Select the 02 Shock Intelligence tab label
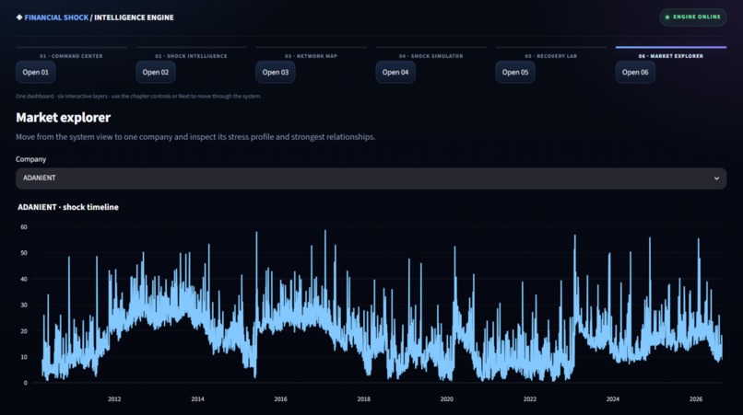 [191, 56]
